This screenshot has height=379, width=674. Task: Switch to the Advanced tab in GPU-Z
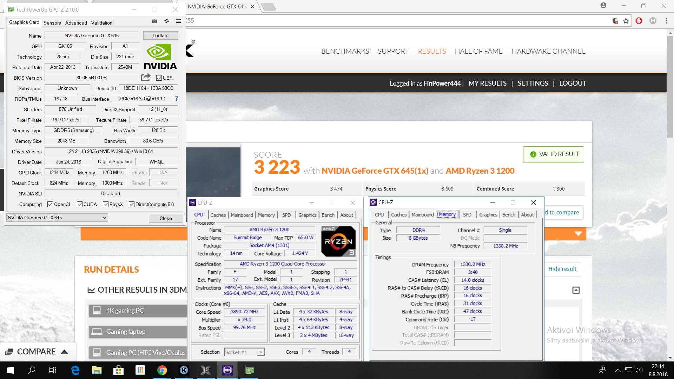tap(76, 23)
